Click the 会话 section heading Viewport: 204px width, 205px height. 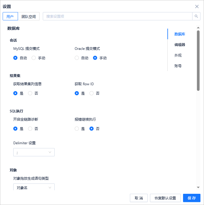pyautogui.click(x=13, y=40)
